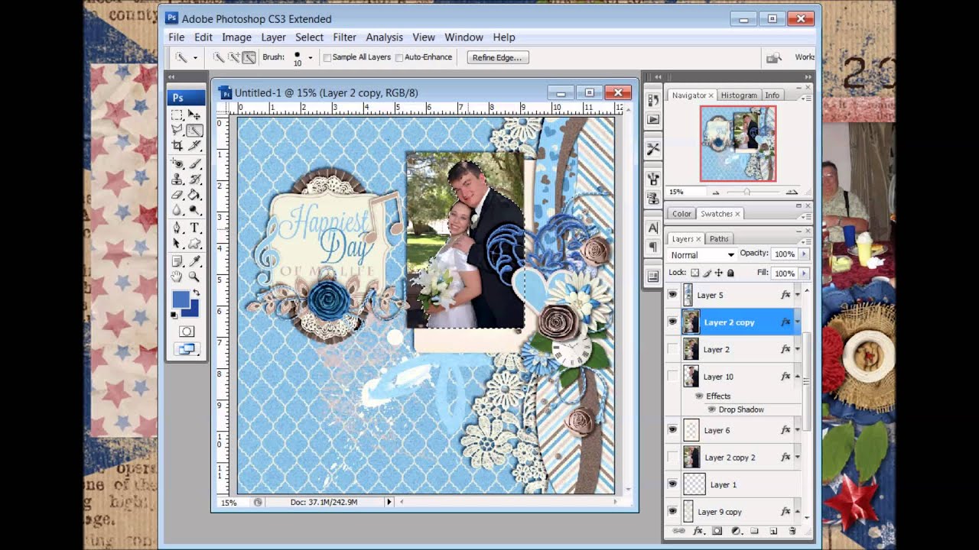The image size is (979, 550).
Task: Enable Sample All Layers checkbox
Action: (x=327, y=57)
